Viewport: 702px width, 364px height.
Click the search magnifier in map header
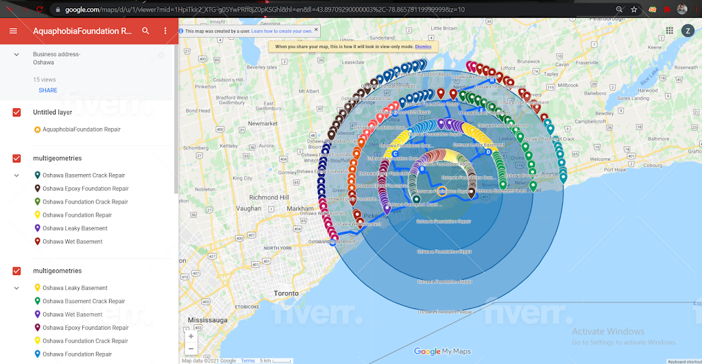[x=145, y=31]
